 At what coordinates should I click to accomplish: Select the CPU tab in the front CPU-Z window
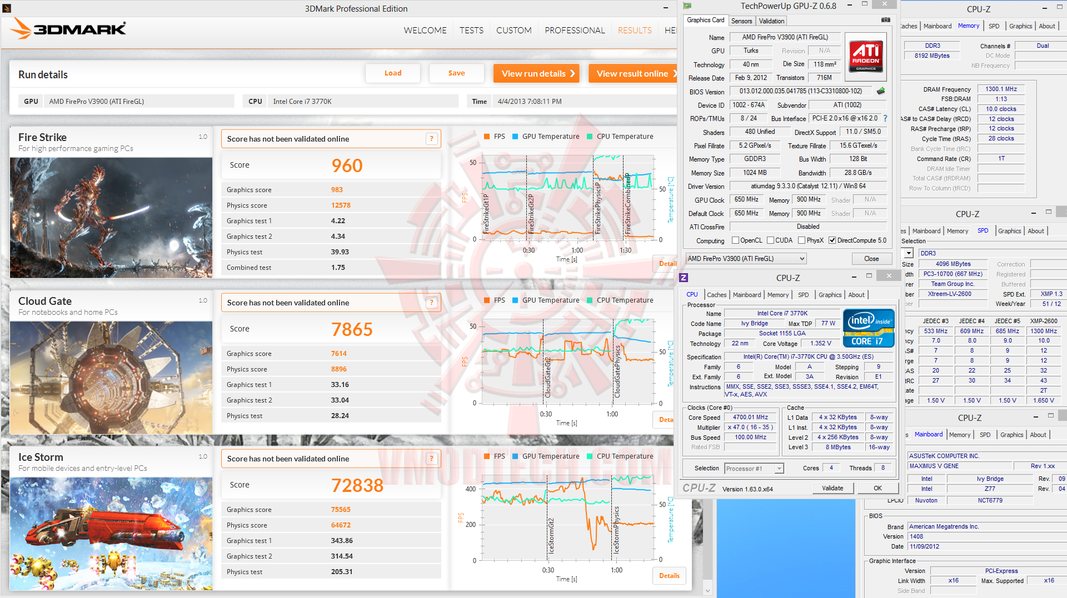click(692, 294)
